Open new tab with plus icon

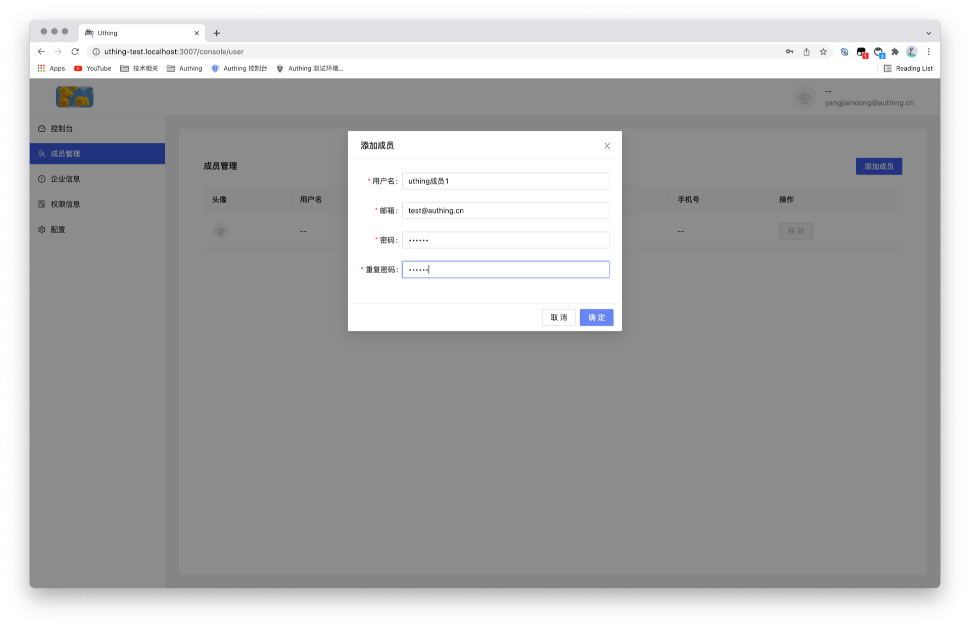pos(217,33)
